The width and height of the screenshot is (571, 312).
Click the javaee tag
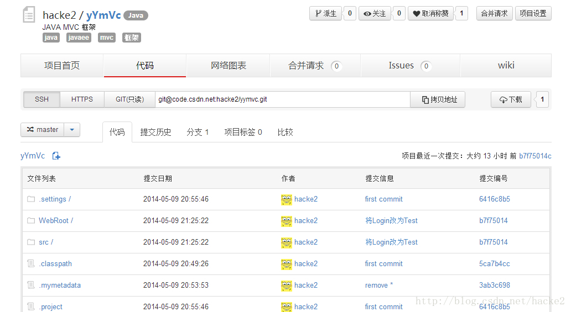pos(79,38)
